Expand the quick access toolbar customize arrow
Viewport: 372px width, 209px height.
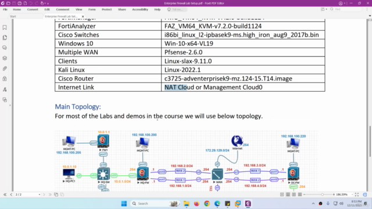pyautogui.click(x=48, y=3)
